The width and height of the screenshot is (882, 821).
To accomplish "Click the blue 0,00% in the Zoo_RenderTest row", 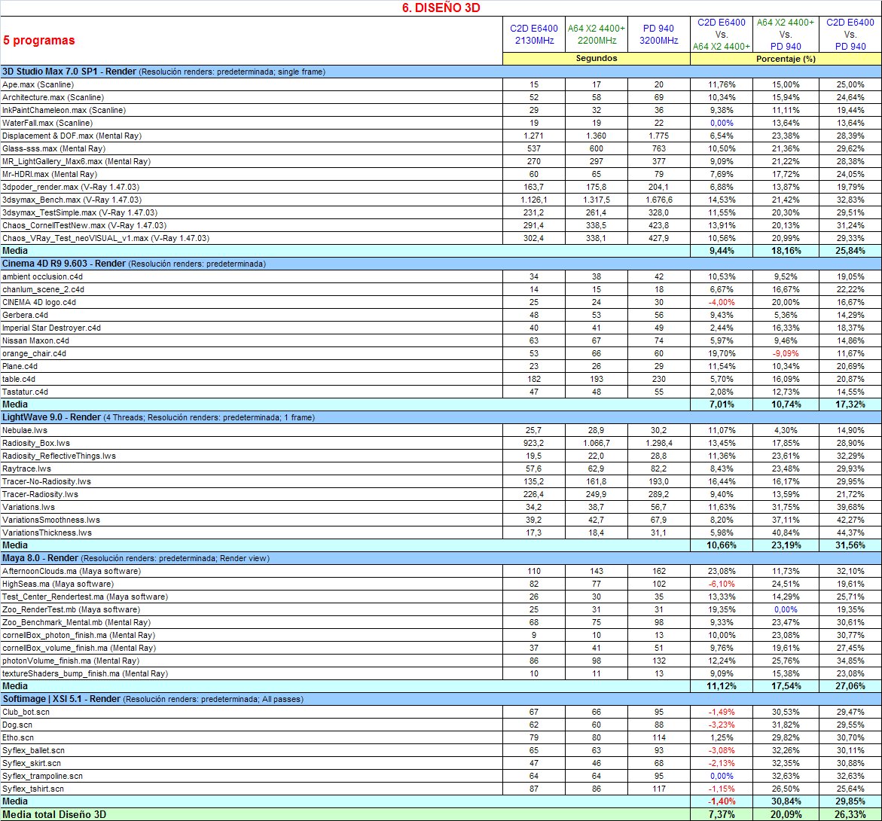I will tap(786, 609).
